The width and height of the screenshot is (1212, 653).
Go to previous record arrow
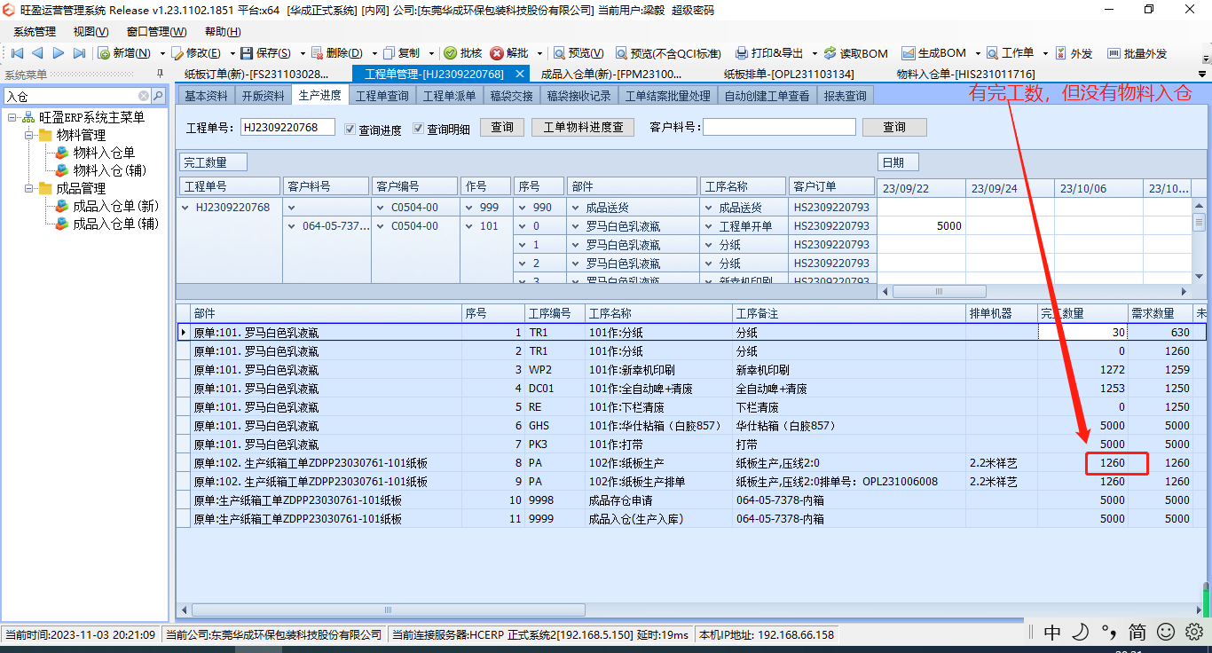36,53
